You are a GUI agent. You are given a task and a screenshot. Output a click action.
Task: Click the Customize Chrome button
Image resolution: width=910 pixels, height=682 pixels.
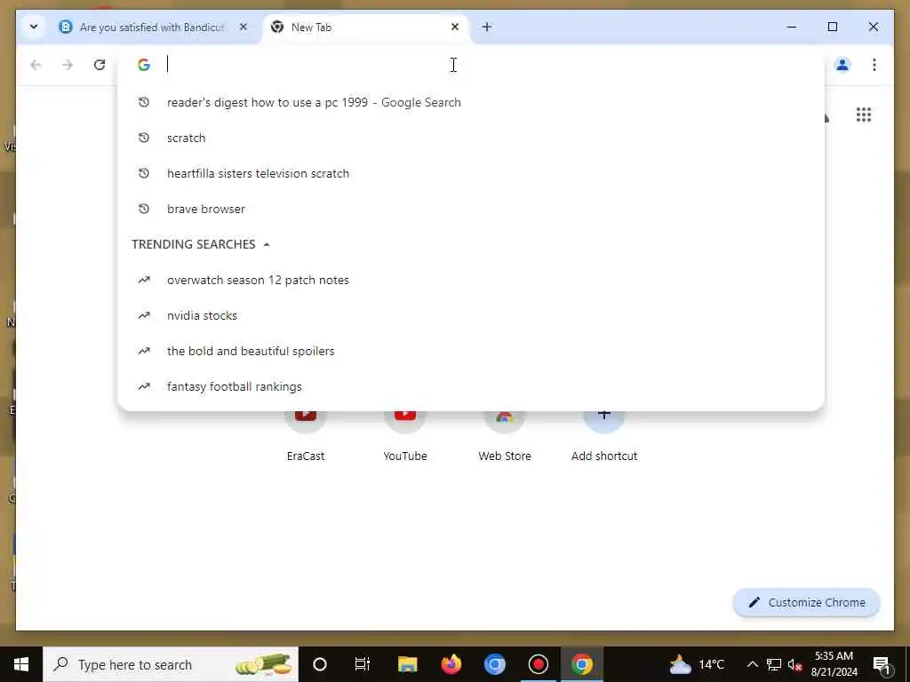pyautogui.click(x=807, y=603)
